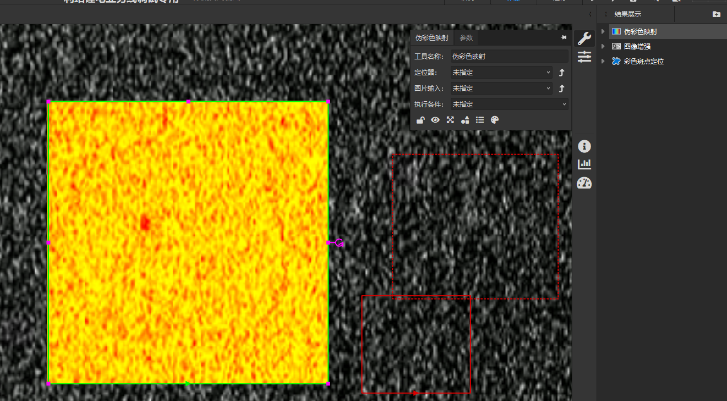Select 彩色斑点定位 in results list

[643, 62]
